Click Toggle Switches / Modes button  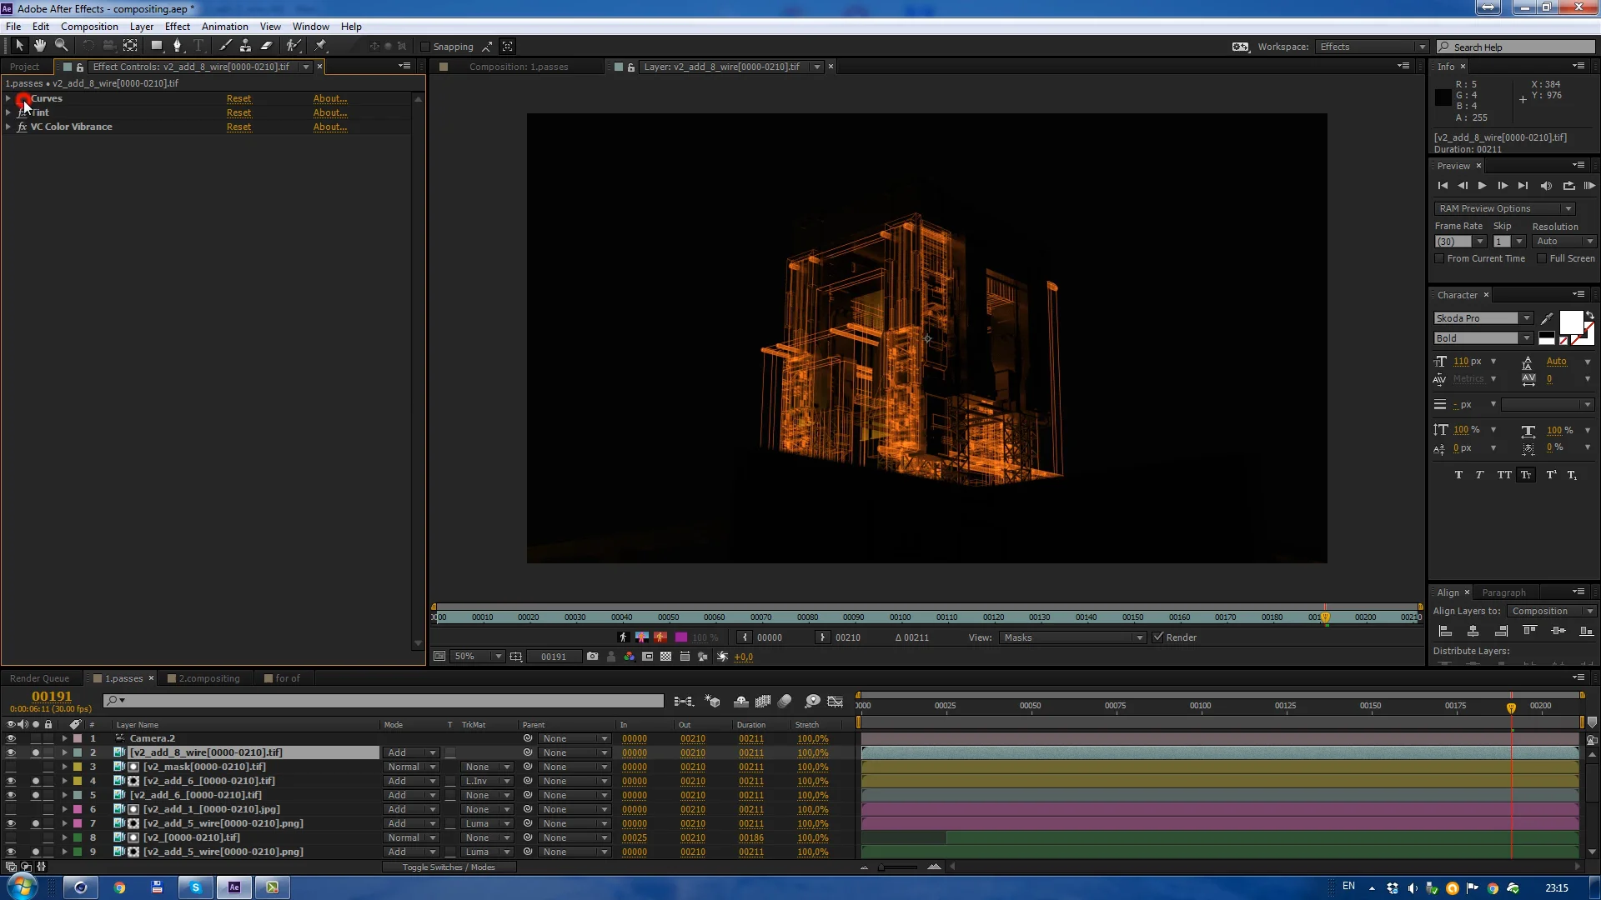[449, 867]
